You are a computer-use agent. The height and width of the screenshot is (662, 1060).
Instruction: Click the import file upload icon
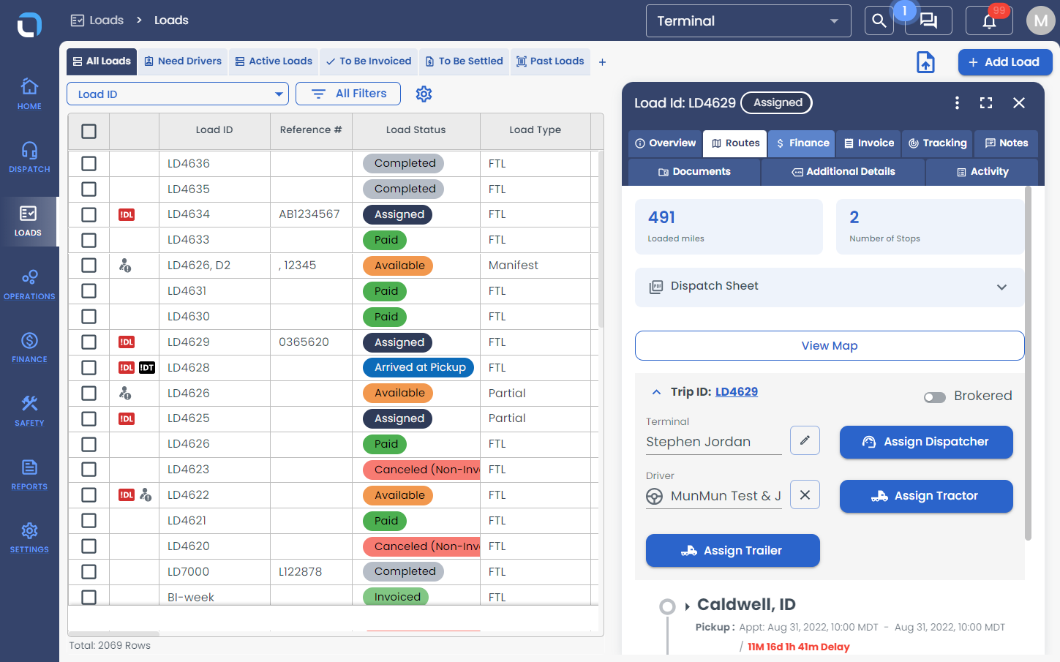pyautogui.click(x=926, y=62)
